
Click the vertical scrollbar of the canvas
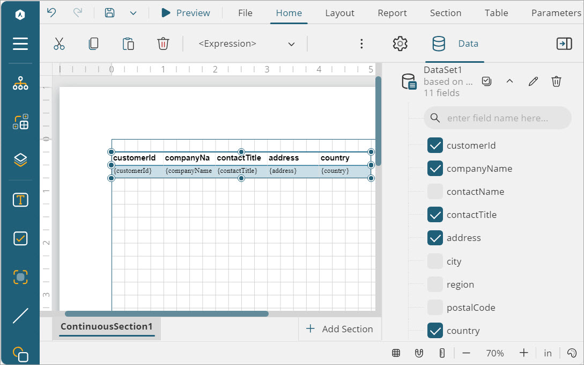coord(379,121)
